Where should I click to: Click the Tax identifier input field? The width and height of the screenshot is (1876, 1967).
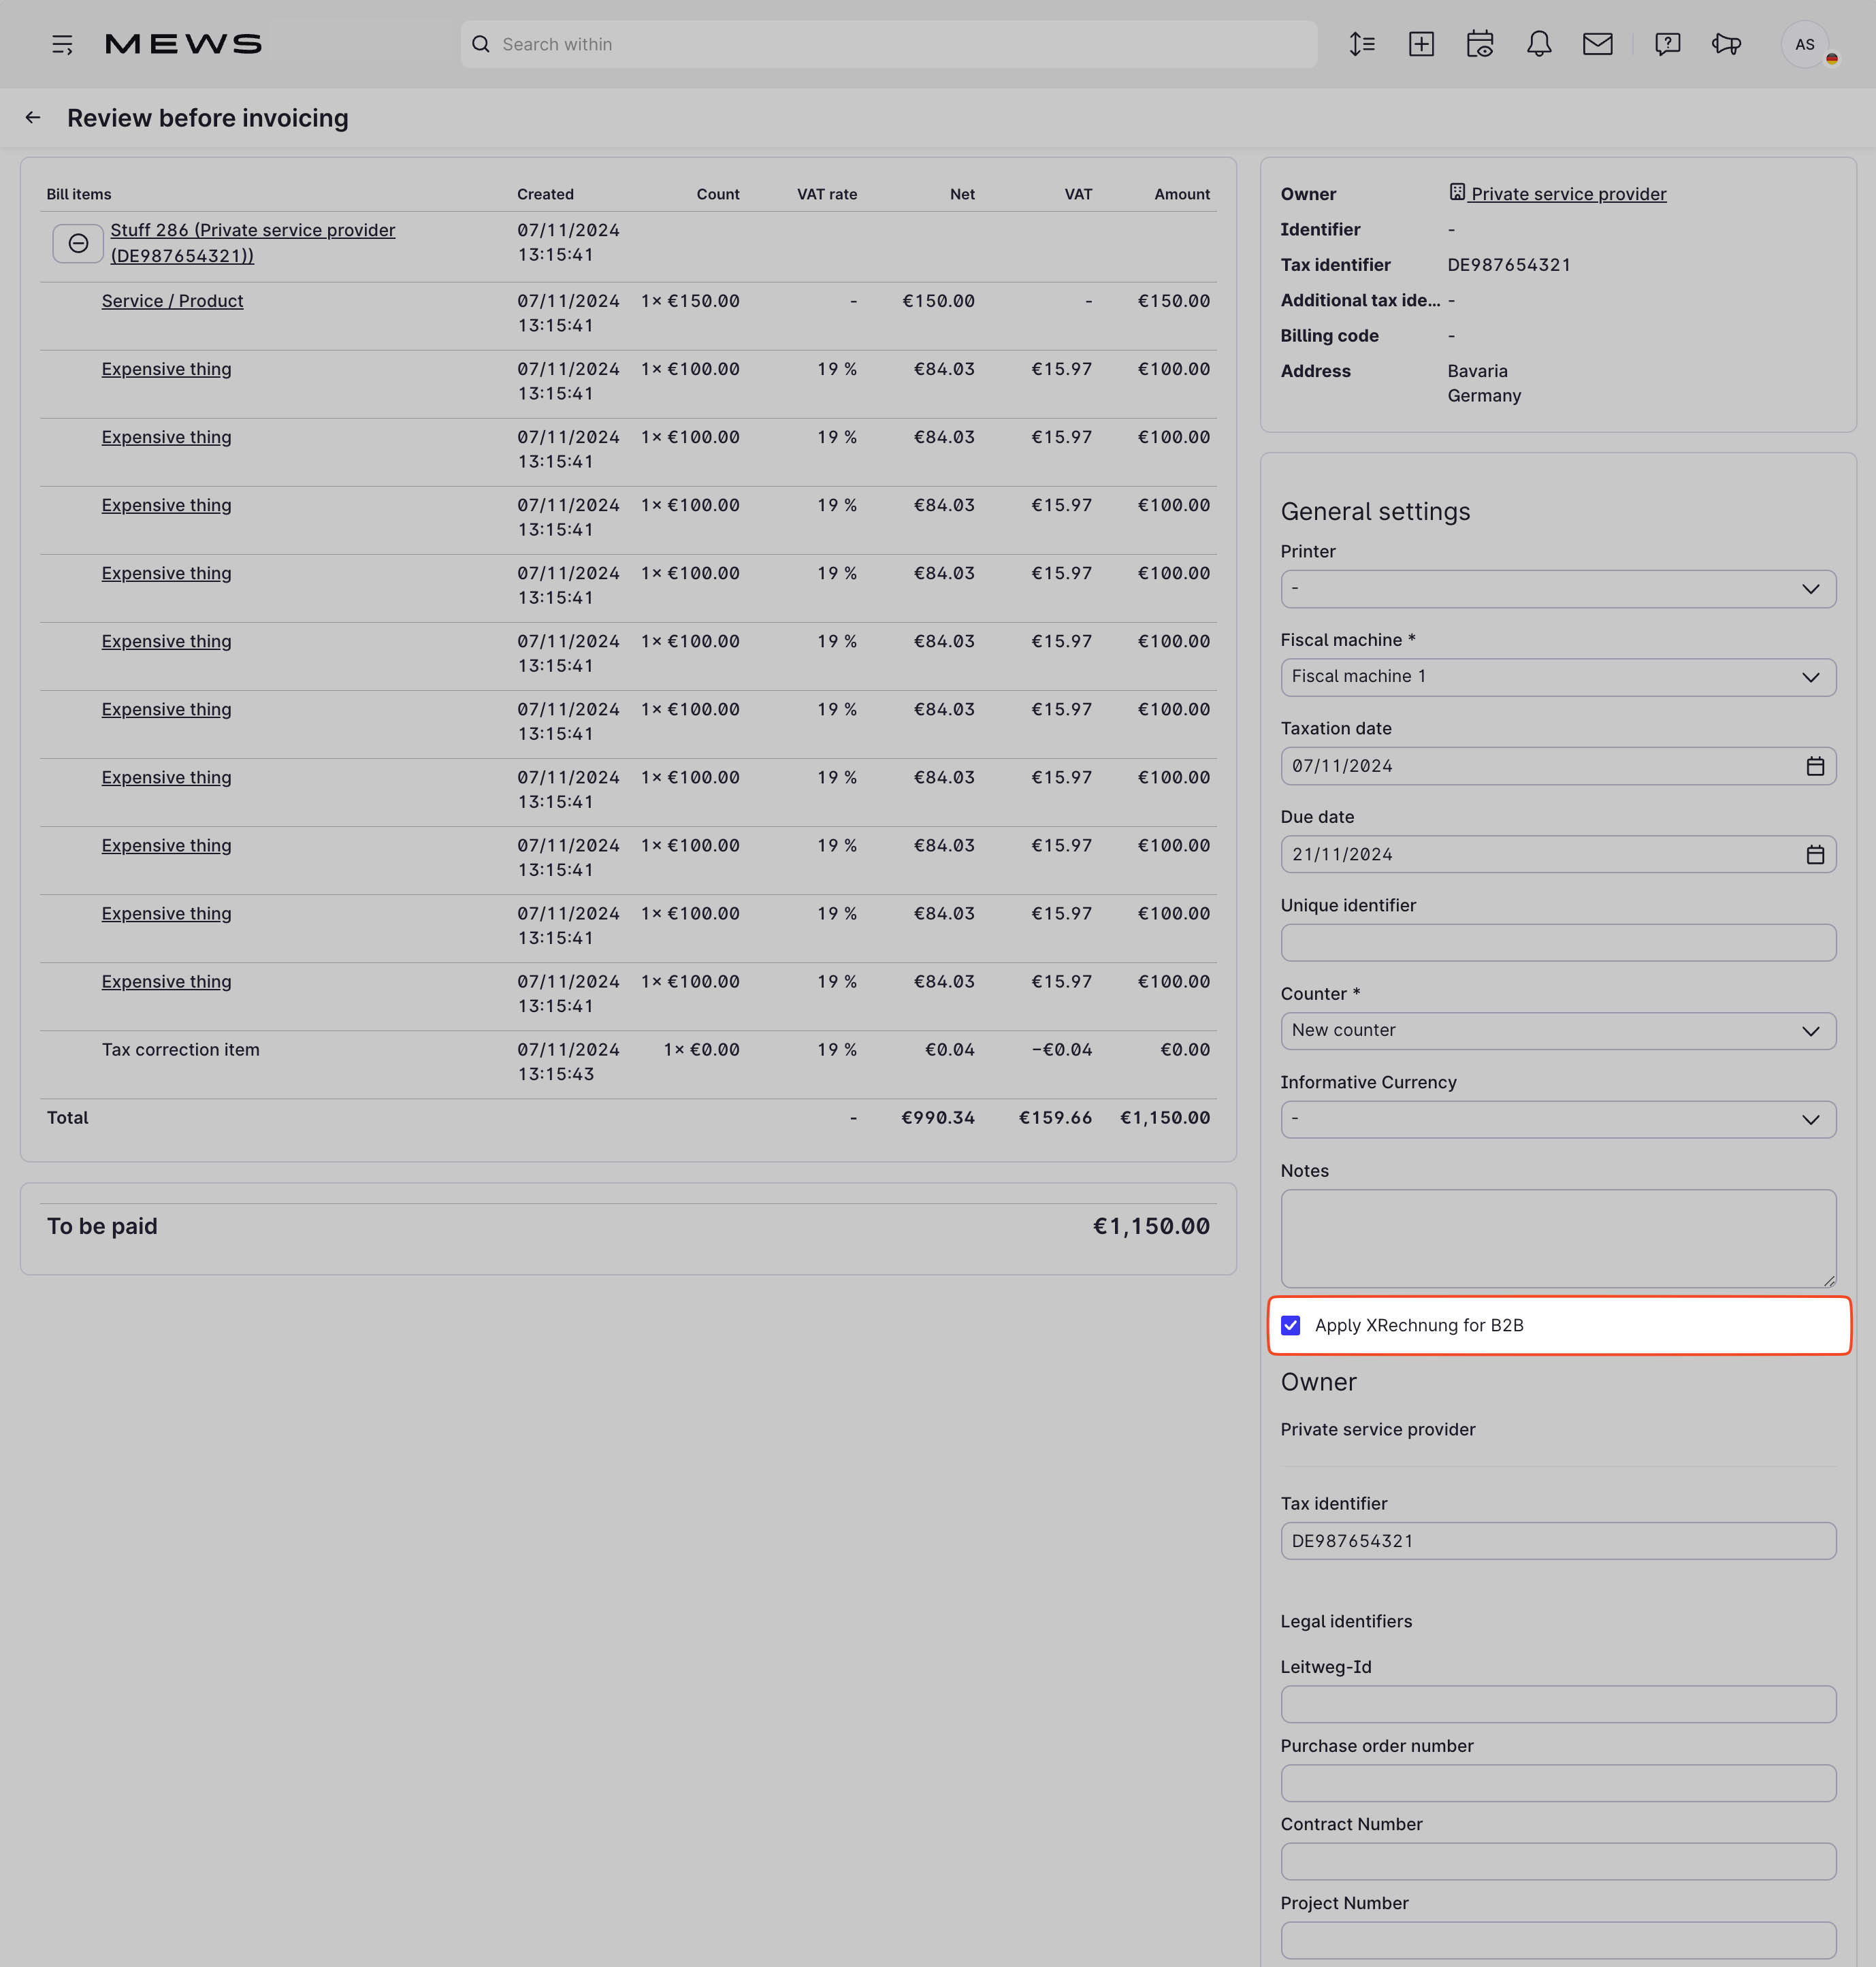pyautogui.click(x=1558, y=1541)
